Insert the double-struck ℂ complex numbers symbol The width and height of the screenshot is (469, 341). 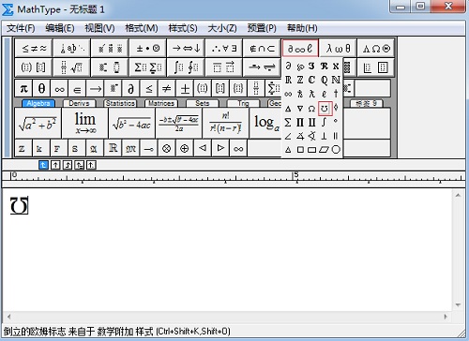tap(311, 80)
